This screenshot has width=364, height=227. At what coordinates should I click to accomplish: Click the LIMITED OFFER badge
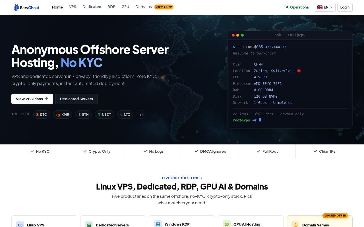(335, 216)
